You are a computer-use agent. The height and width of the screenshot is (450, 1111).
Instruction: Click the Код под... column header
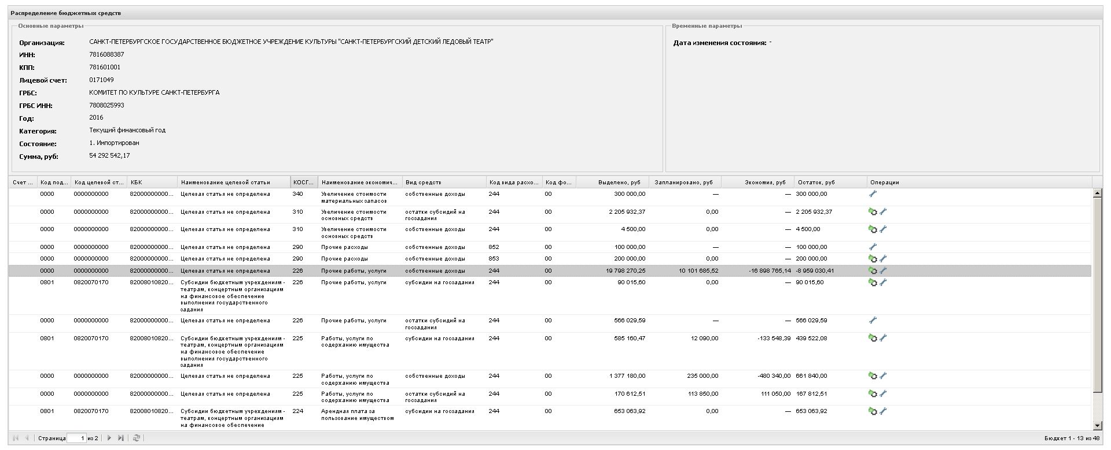54,182
